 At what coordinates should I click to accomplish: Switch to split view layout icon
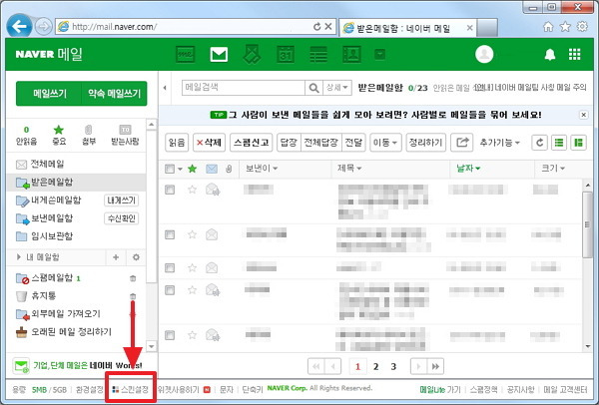(578, 143)
